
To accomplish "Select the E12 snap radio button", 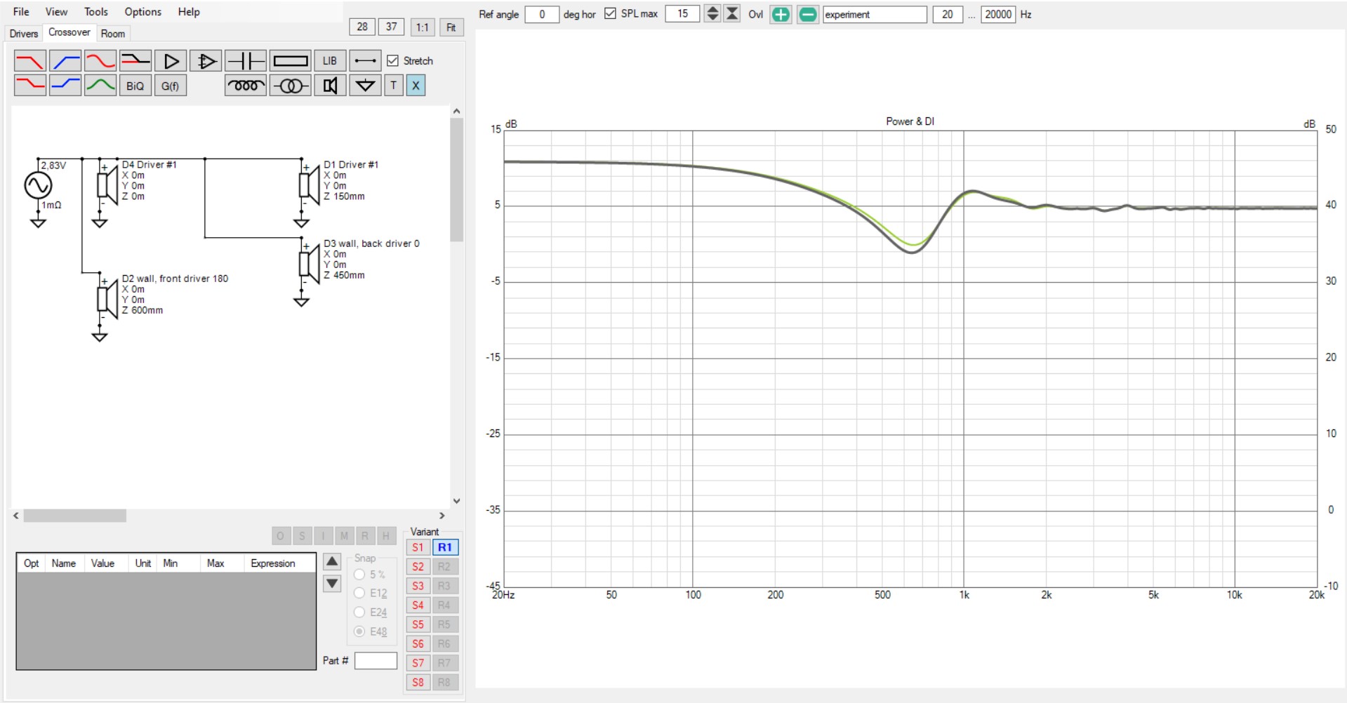I will pyautogui.click(x=359, y=594).
